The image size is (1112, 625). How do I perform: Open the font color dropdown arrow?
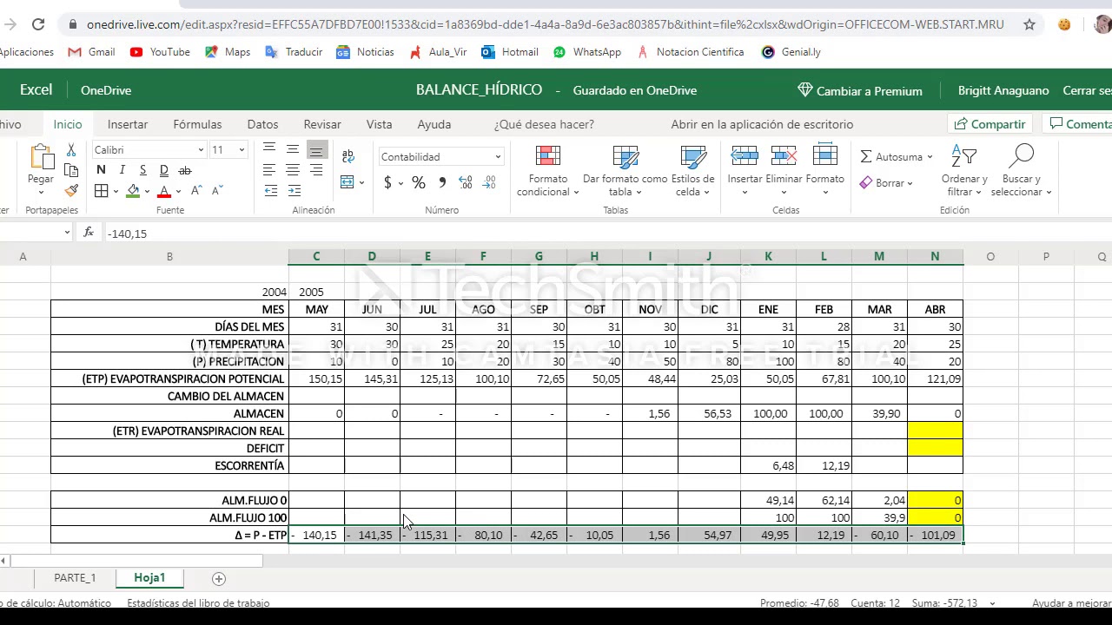pyautogui.click(x=178, y=192)
